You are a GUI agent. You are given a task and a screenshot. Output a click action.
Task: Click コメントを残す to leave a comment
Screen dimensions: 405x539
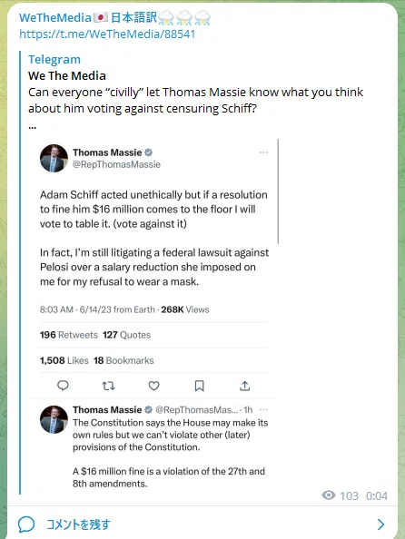click(x=78, y=524)
